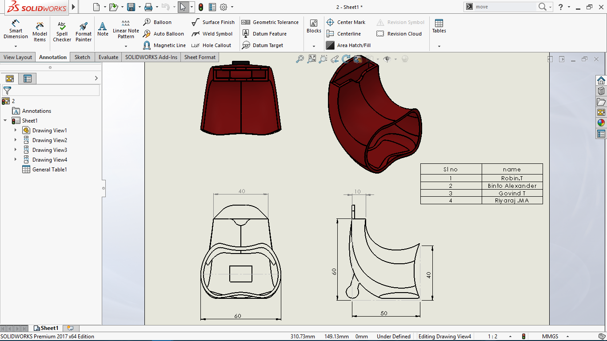Click the Zoom to Fit icon

[311, 59]
